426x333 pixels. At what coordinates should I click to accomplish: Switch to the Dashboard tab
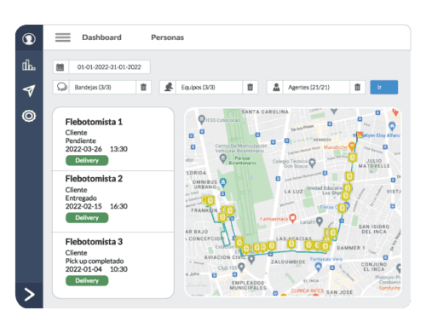101,37
